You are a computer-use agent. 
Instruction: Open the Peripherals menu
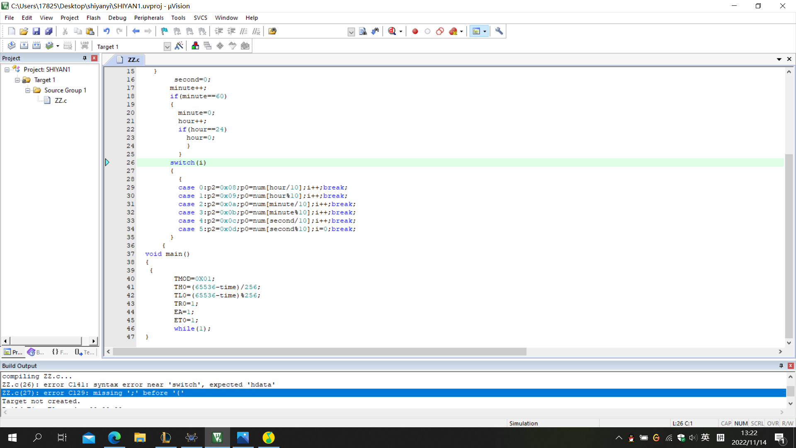tap(148, 18)
